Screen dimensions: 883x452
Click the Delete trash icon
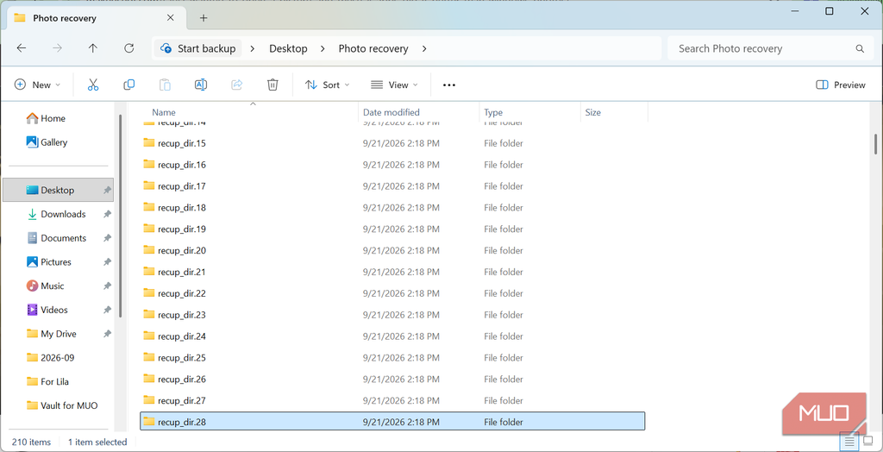272,85
